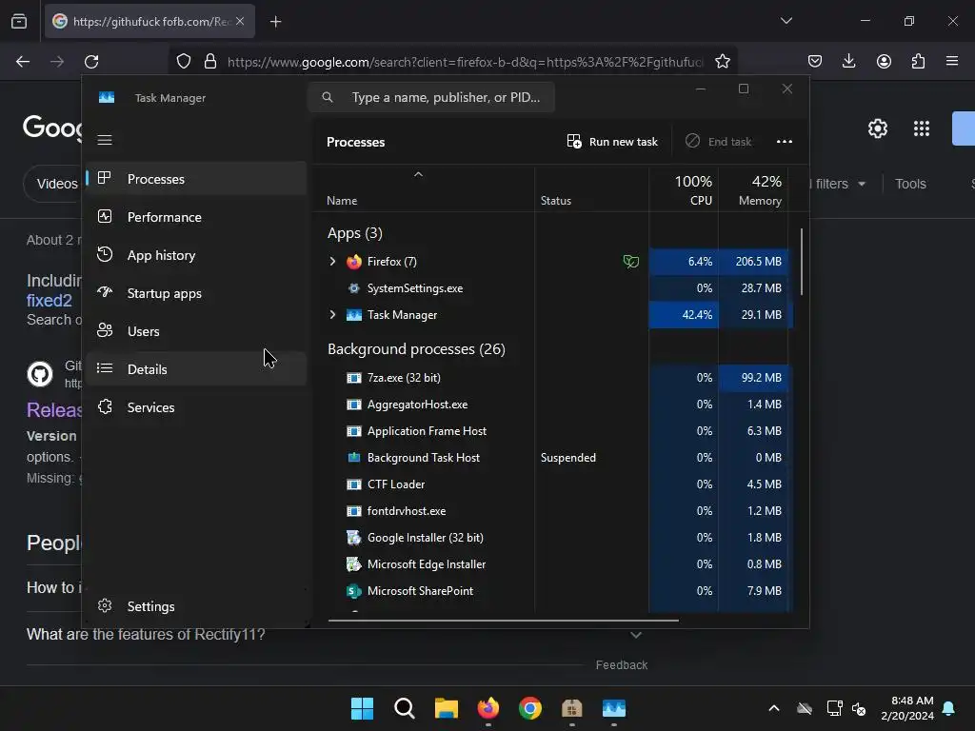Open the three-dot more options menu
This screenshot has height=731, width=975.
coord(785,142)
